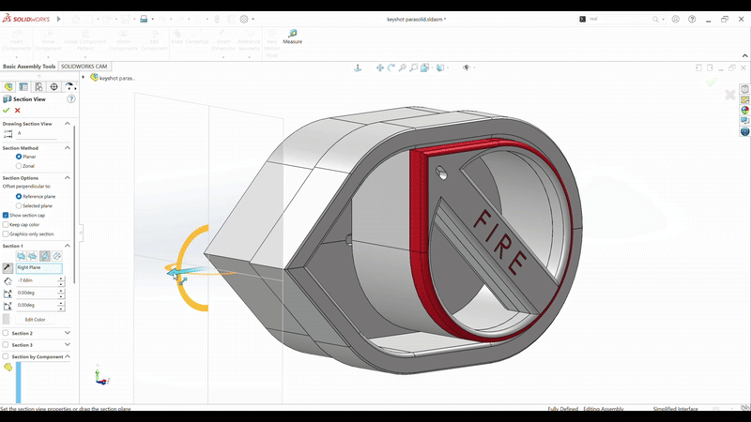Cancel section view with red X
The image size is (751, 422).
point(18,111)
